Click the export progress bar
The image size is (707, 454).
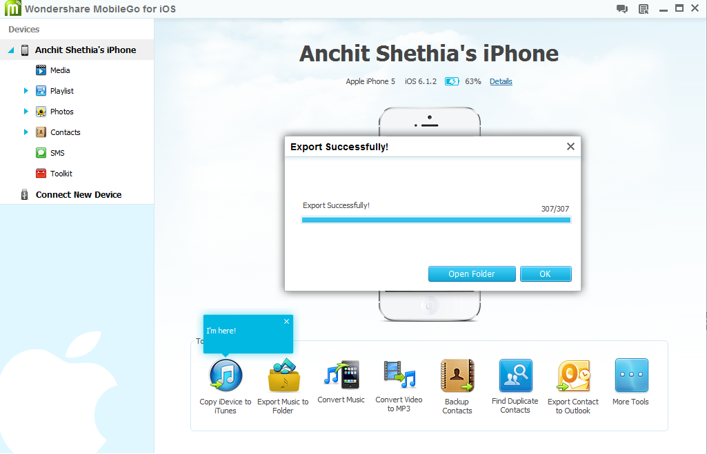436,220
